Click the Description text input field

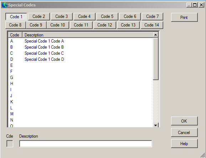tap(86, 144)
